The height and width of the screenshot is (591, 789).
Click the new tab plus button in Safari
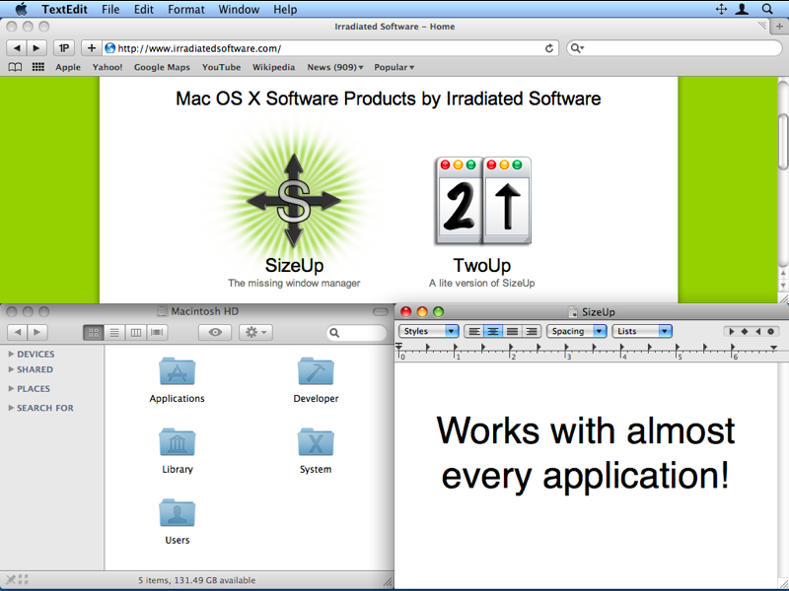tap(779, 27)
